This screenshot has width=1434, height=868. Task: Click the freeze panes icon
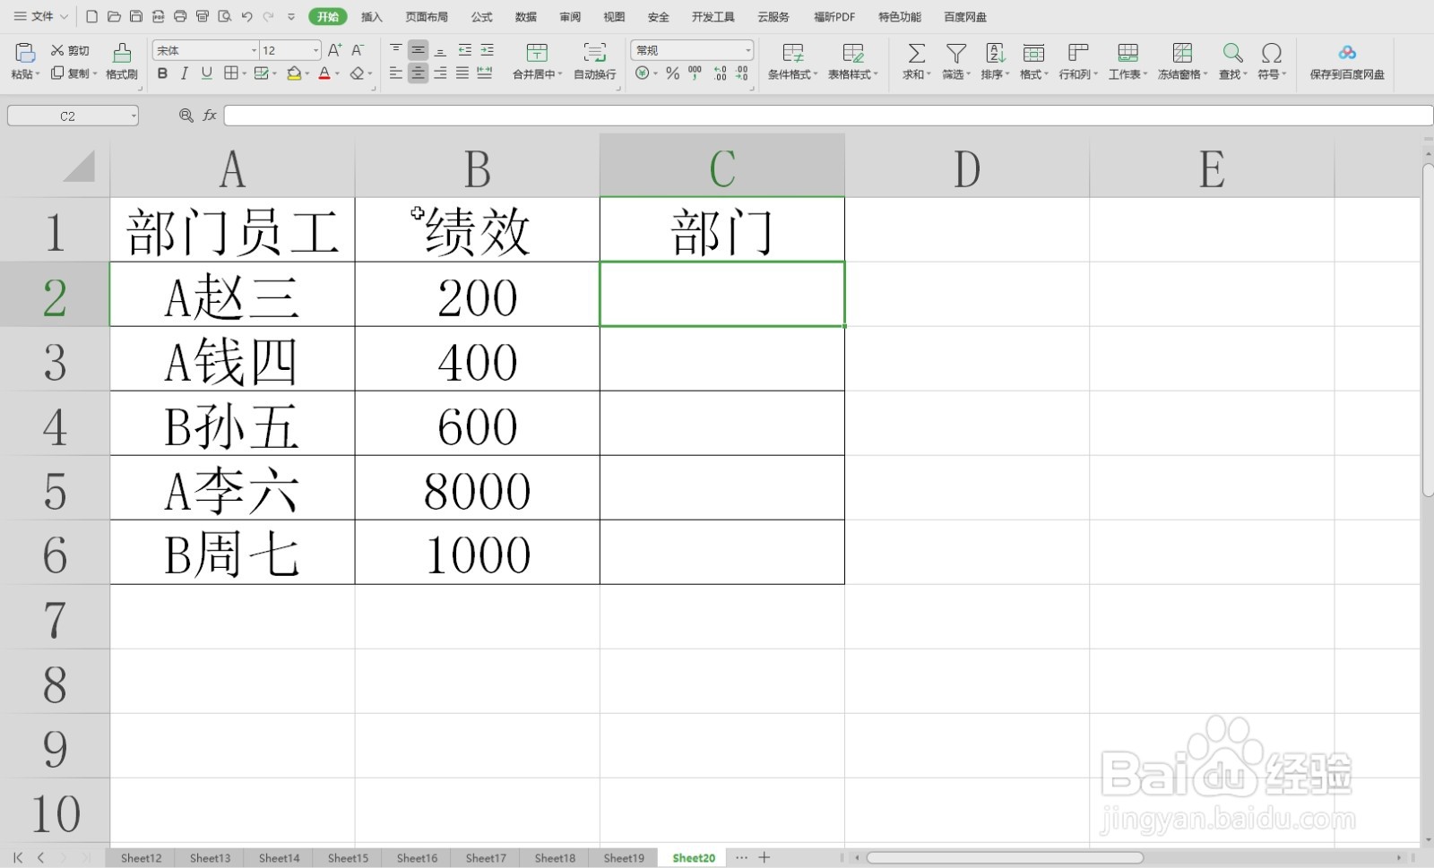pos(1182,53)
